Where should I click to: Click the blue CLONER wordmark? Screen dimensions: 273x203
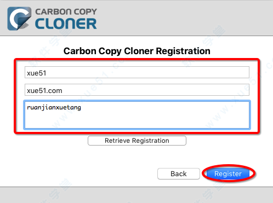[66, 24]
